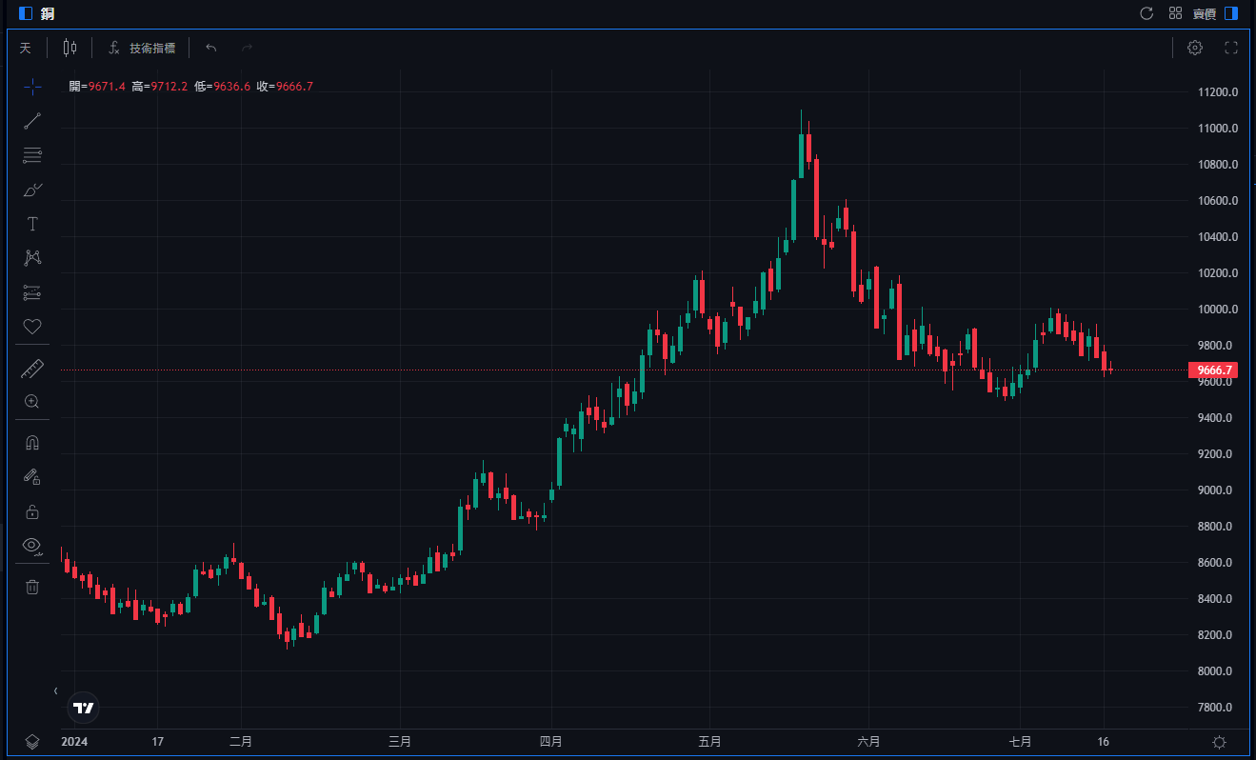This screenshot has height=760, width=1256.
Task: Open the heart favorites tool in the sidebar
Action: point(32,327)
